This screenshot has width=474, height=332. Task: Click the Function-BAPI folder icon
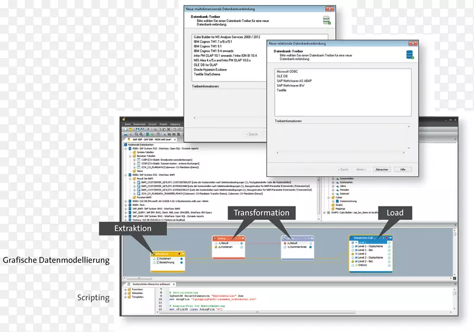[x=134, y=197]
